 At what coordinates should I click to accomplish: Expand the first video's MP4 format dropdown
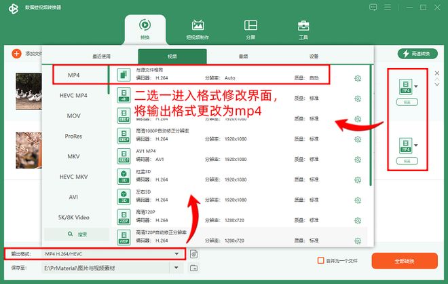pos(416,86)
